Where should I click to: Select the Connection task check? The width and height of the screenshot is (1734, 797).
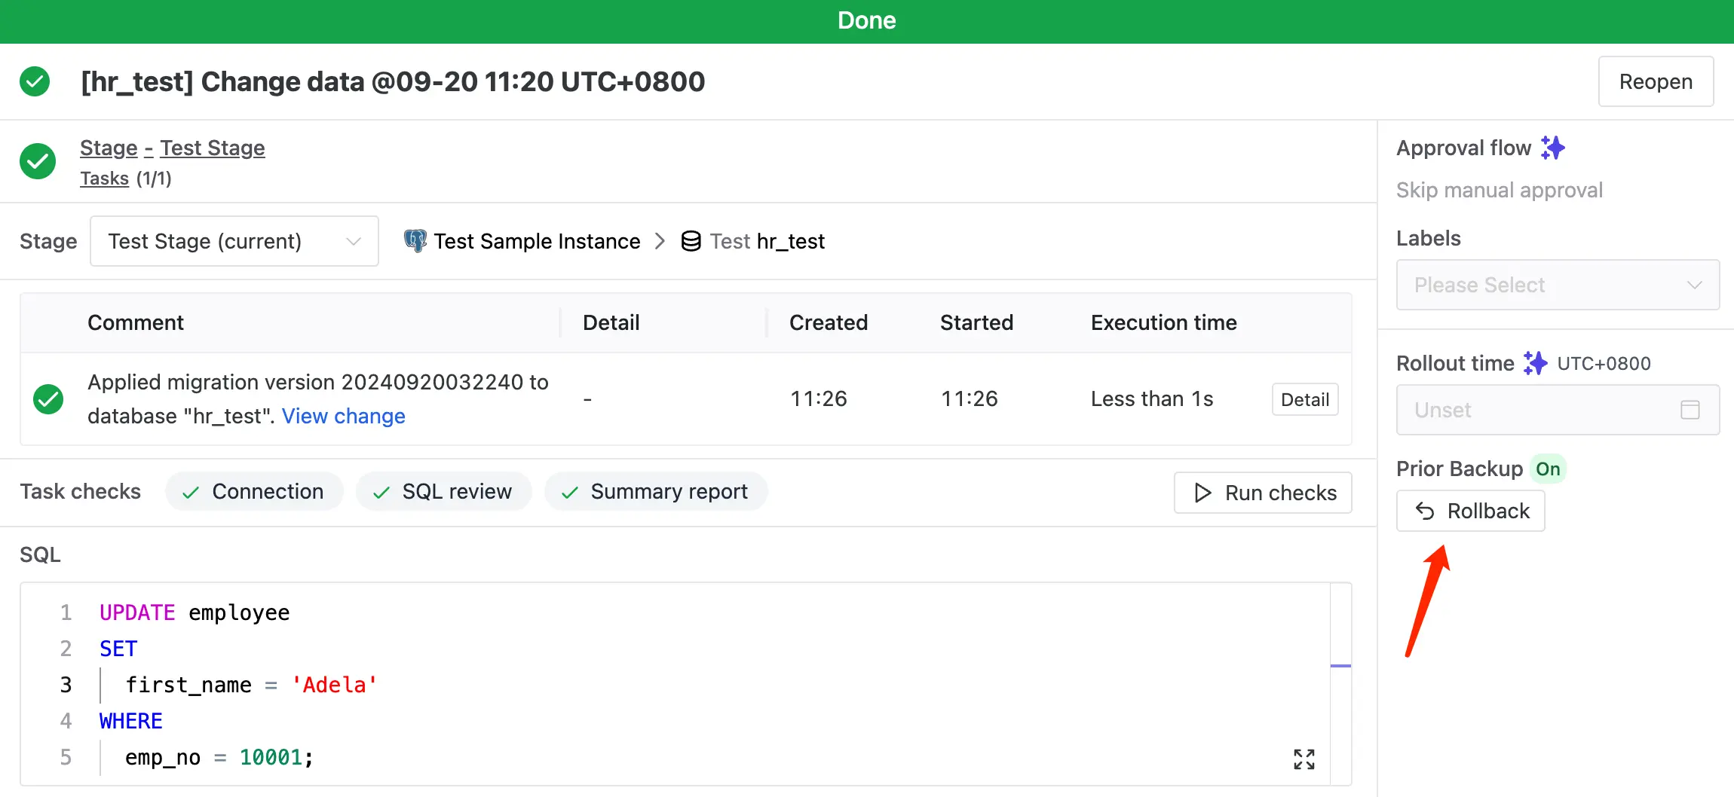pos(254,491)
